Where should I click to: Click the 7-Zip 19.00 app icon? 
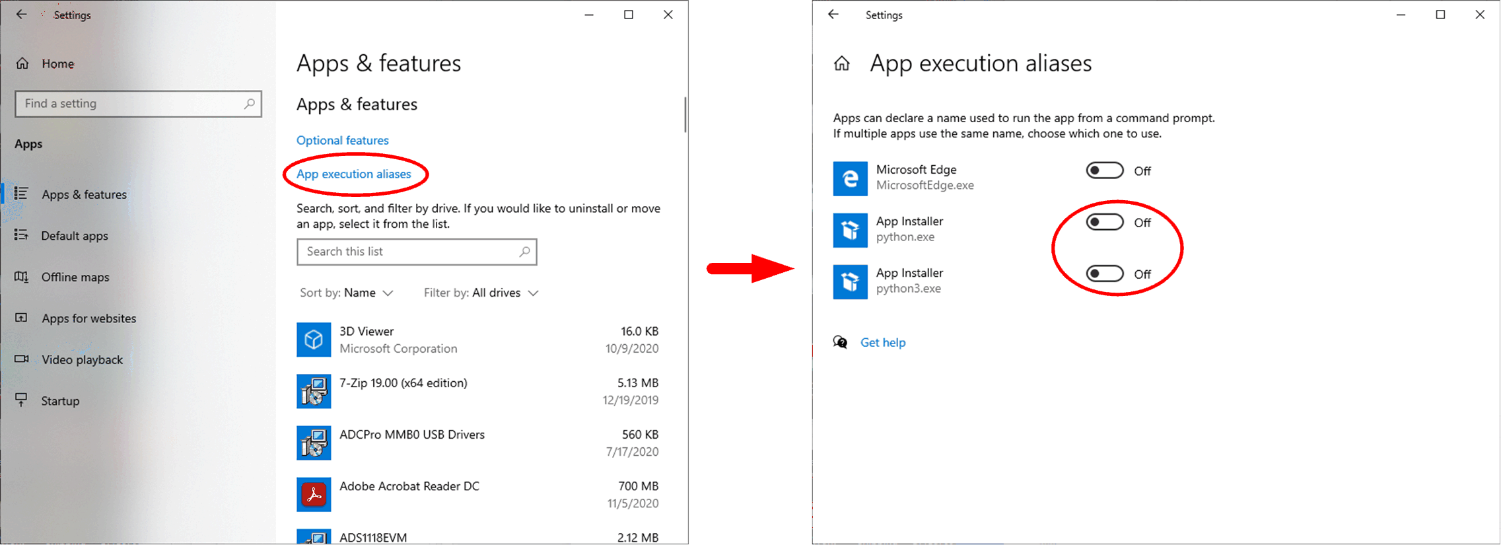pyautogui.click(x=314, y=391)
